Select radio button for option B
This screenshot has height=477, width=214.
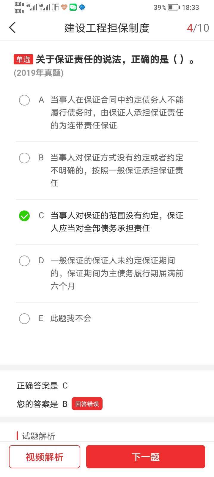pos(24,158)
